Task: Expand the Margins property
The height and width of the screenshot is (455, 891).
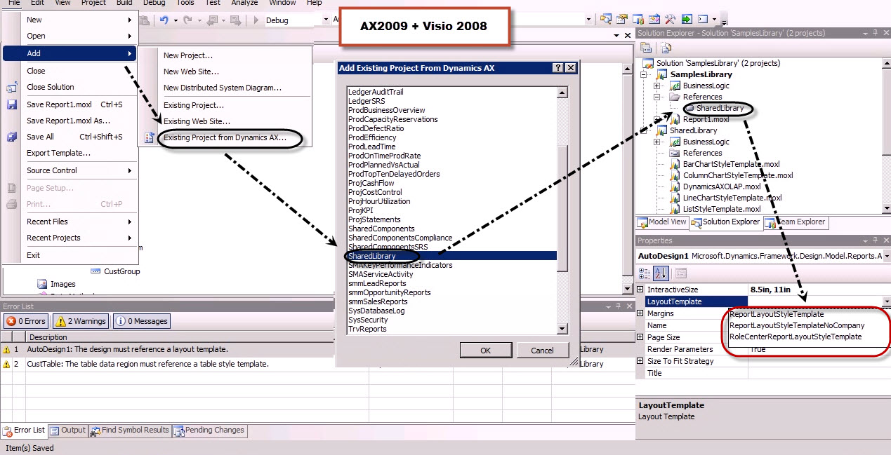Action: [x=640, y=313]
